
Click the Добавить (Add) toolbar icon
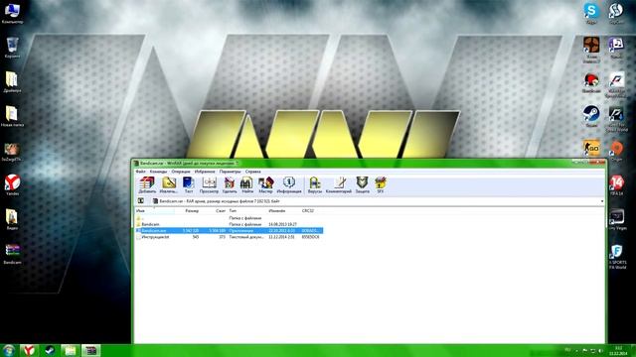(x=147, y=185)
